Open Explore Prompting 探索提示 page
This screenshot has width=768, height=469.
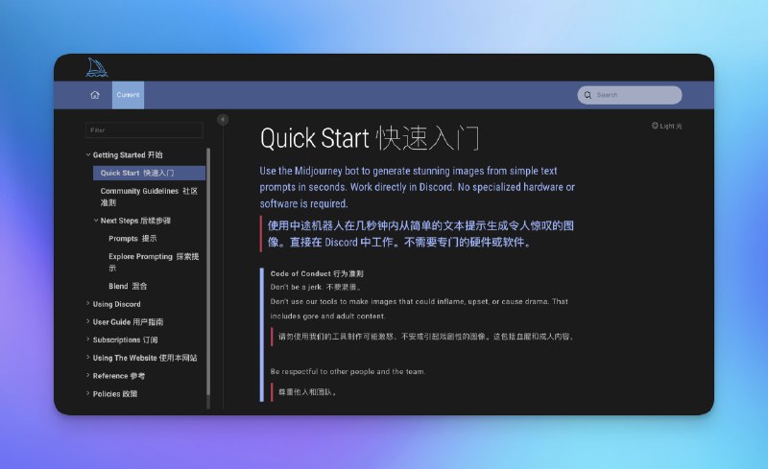(154, 262)
